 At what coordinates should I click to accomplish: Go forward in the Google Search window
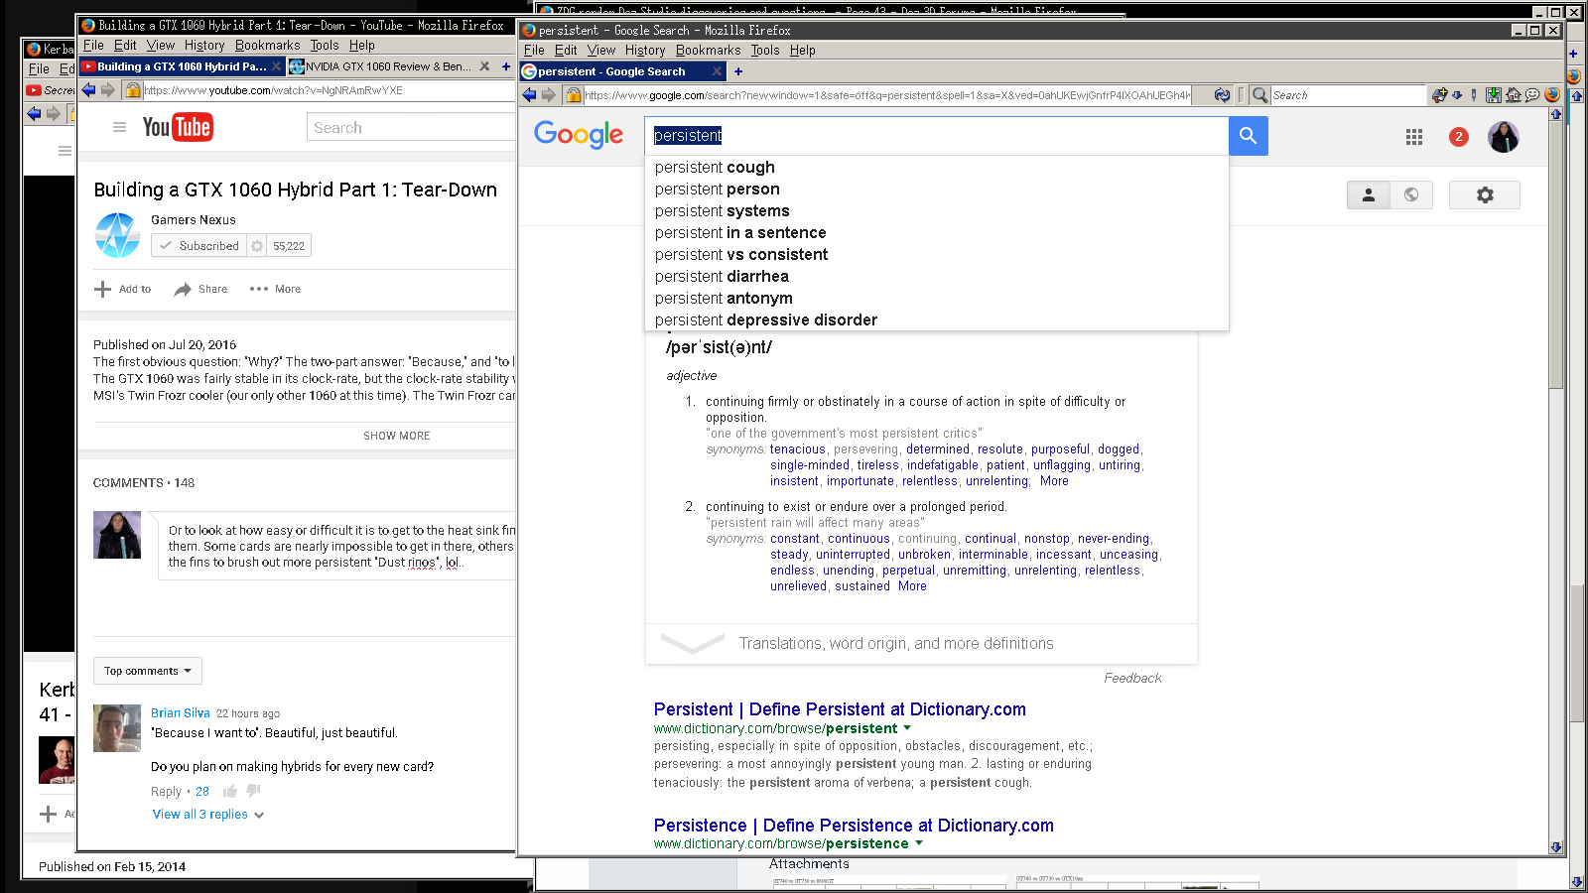tap(547, 95)
